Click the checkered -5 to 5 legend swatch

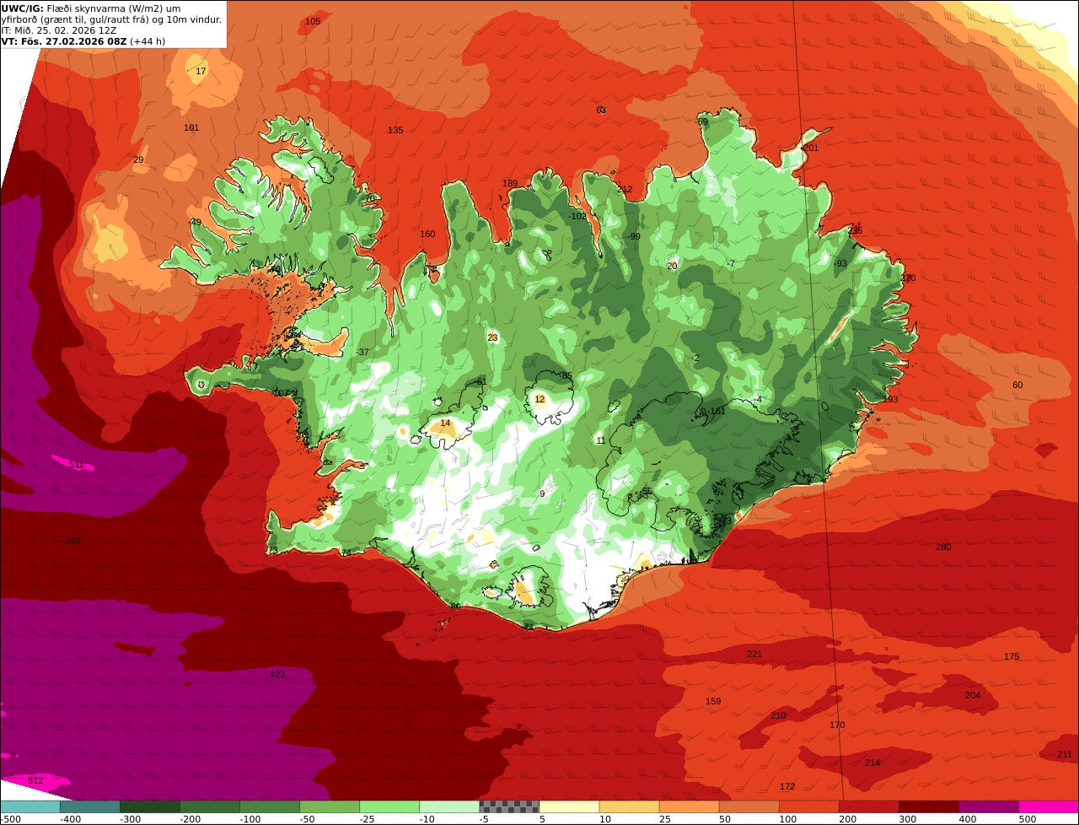coord(509,806)
